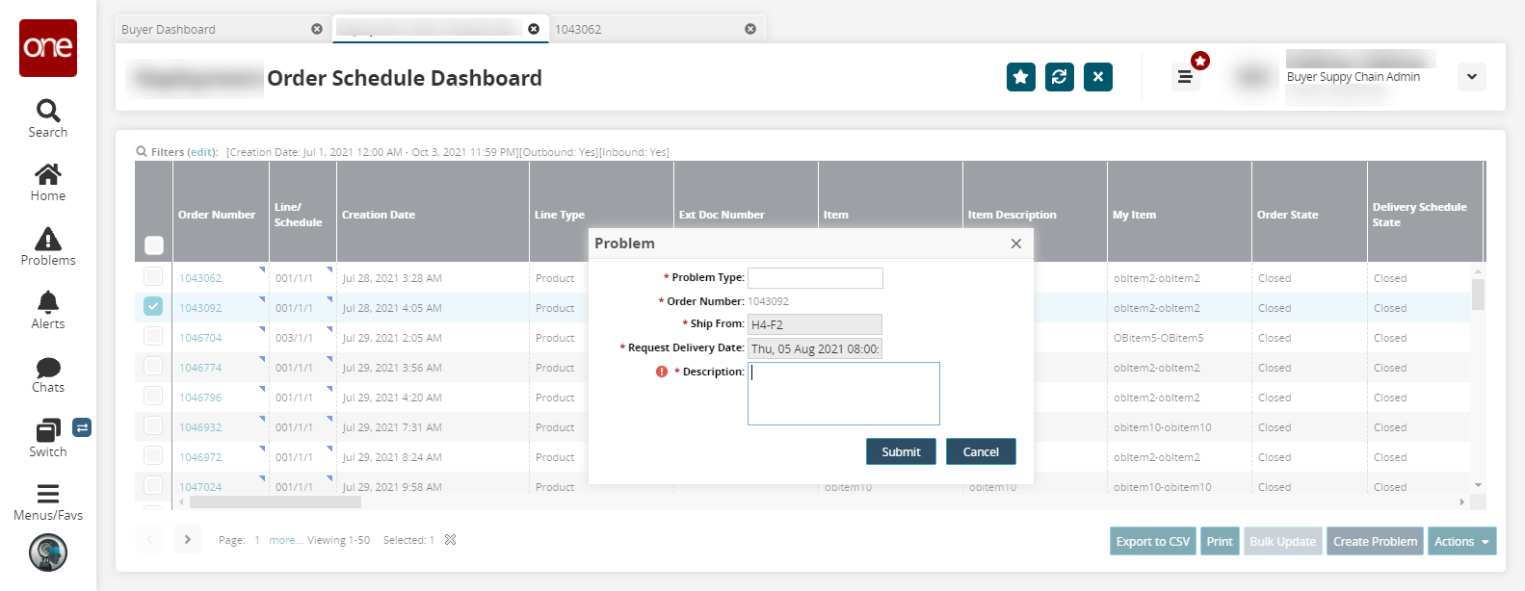Click the Filters edit link
The width and height of the screenshot is (1525, 591).
201,152
